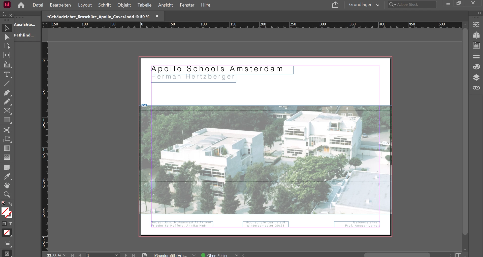The height and width of the screenshot is (257, 483).
Task: Select the Direct Selection tool
Action: pyautogui.click(x=7, y=37)
